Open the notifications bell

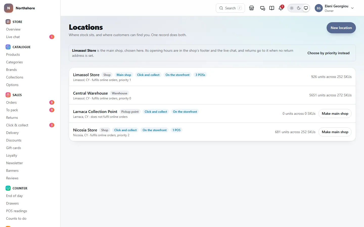[281, 8]
